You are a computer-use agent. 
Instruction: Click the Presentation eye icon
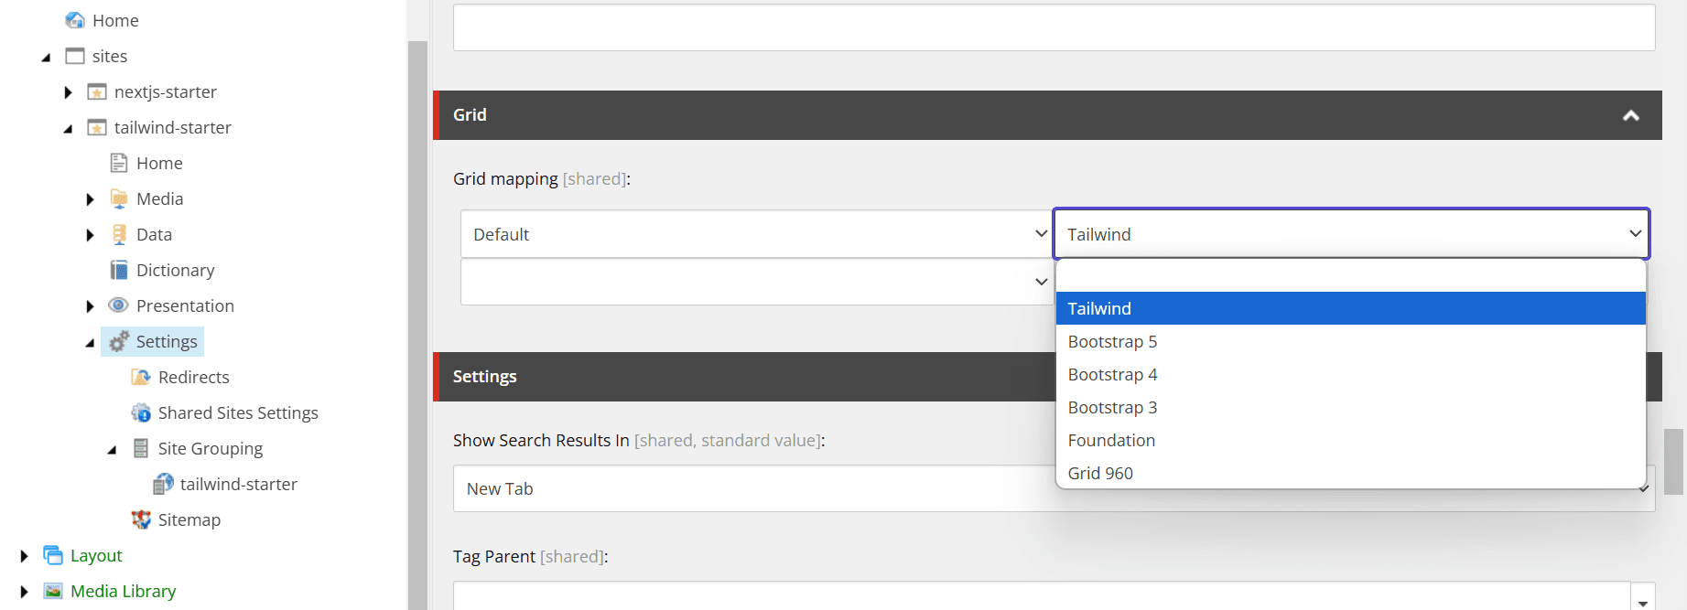pyautogui.click(x=118, y=305)
